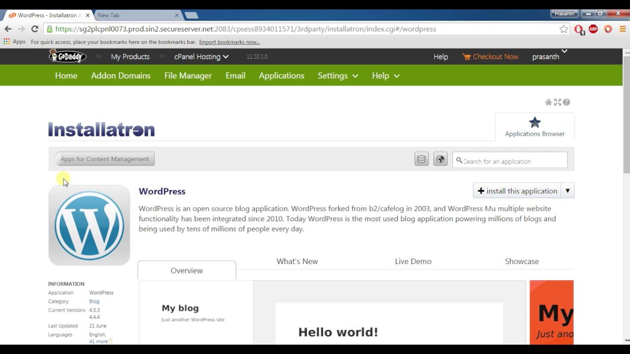Image resolution: width=630 pixels, height=354 pixels.
Task: Click the globe icon button
Action: 441,159
